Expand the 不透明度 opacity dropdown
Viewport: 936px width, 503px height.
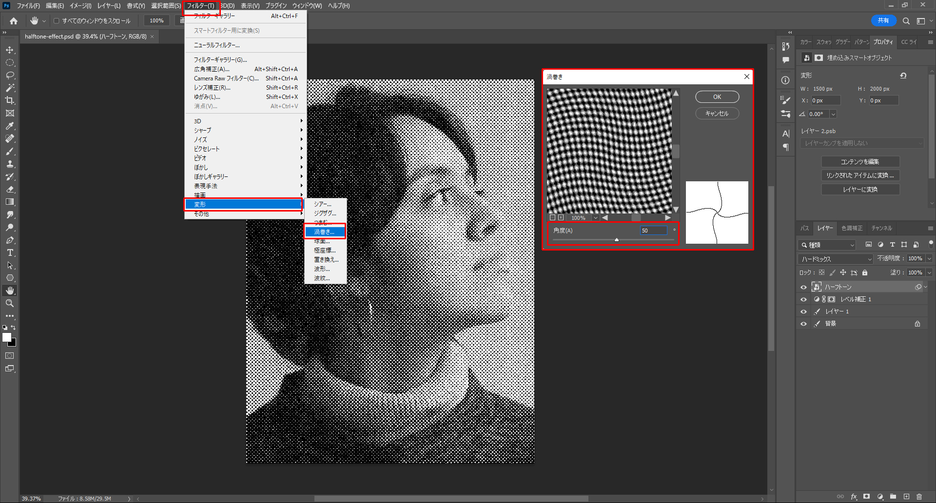[x=929, y=259]
